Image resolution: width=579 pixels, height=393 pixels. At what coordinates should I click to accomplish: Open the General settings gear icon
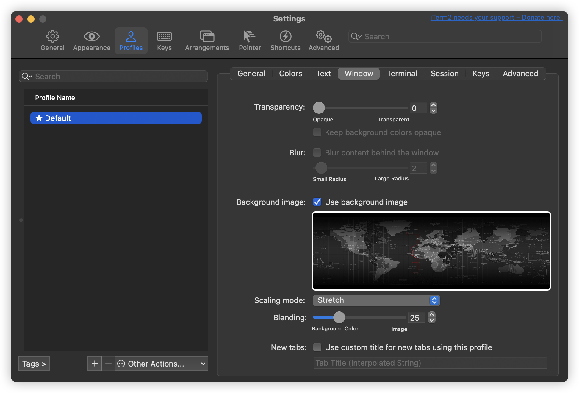(52, 36)
